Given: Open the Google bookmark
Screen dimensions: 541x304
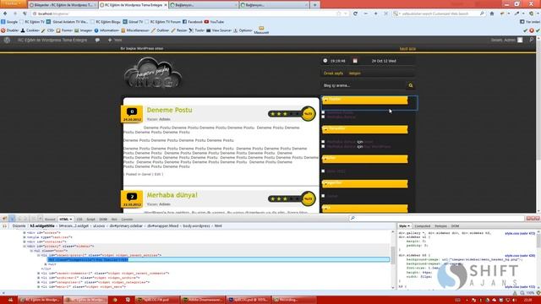Looking at the screenshot, I should pos(9,22).
